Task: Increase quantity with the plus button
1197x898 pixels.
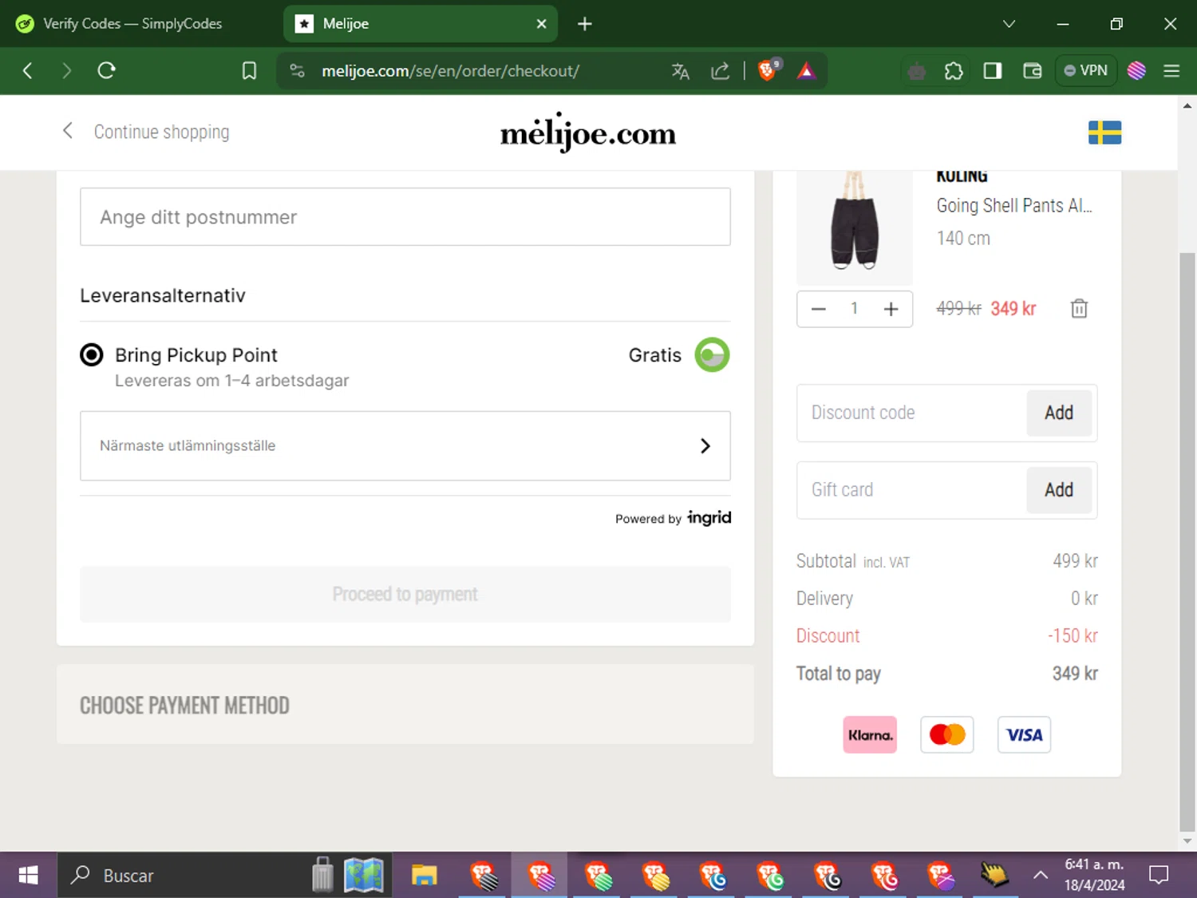Action: (x=891, y=309)
